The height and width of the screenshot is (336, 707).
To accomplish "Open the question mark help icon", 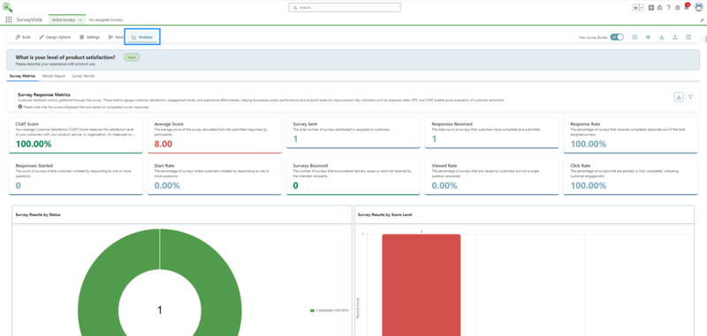I will (x=669, y=8).
